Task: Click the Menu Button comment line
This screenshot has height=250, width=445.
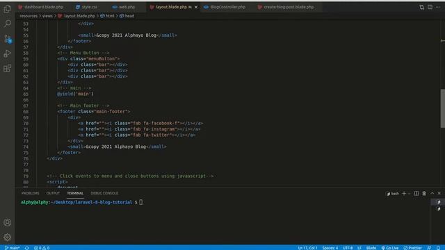Action: click(x=83, y=53)
